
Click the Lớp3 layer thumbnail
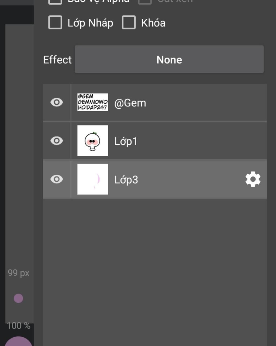click(93, 179)
